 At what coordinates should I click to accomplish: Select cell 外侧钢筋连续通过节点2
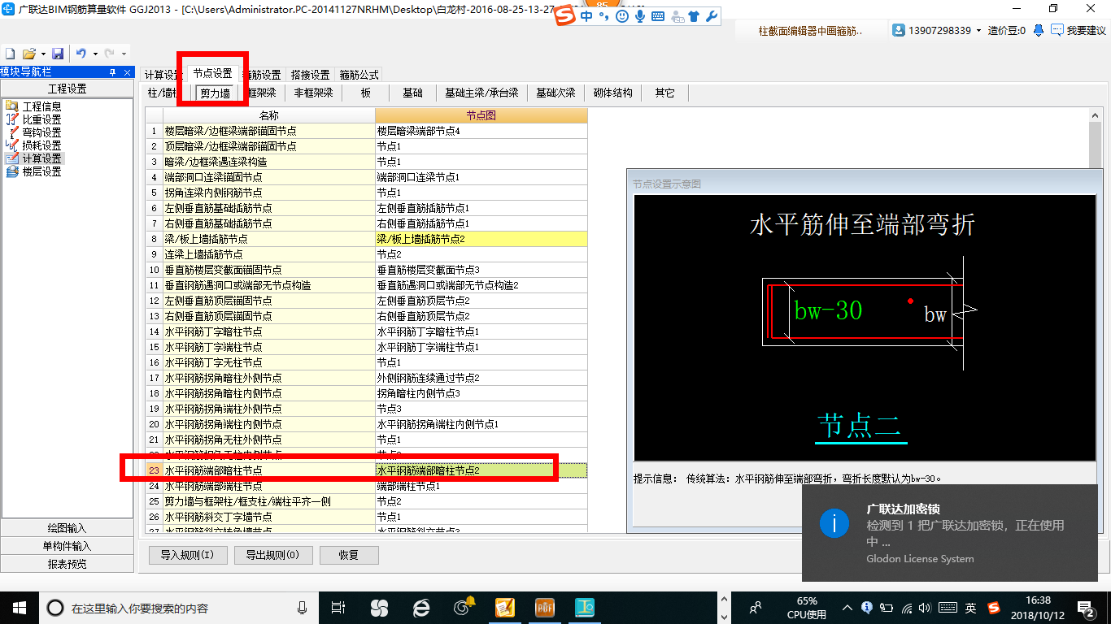point(481,378)
